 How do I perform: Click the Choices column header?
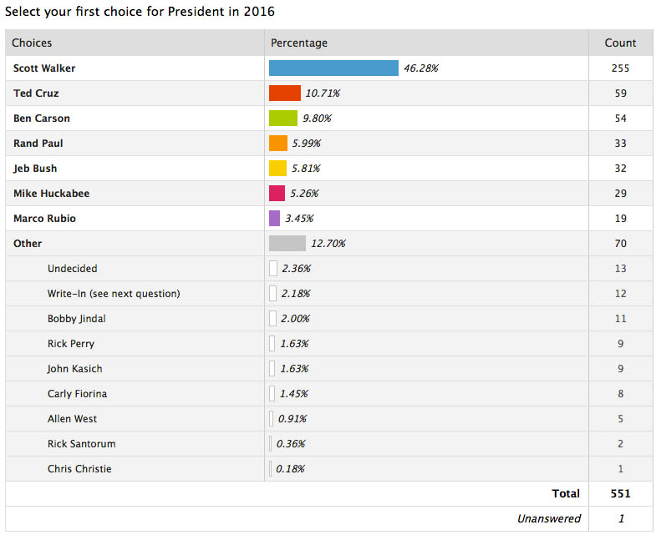coord(32,43)
